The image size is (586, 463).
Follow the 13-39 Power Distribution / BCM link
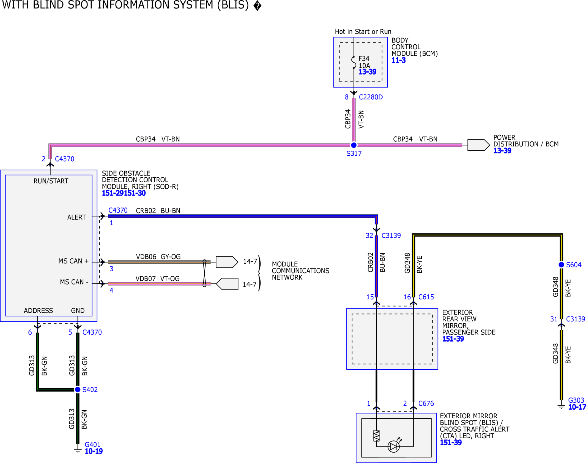[502, 151]
